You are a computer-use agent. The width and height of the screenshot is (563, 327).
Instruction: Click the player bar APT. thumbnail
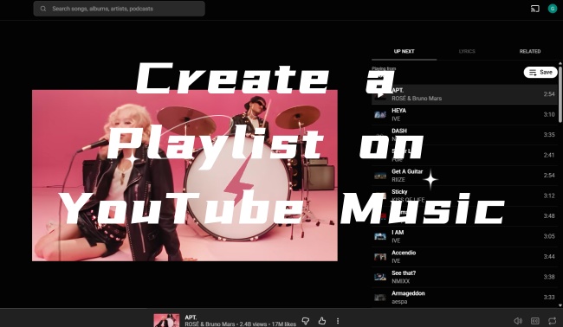point(166,320)
